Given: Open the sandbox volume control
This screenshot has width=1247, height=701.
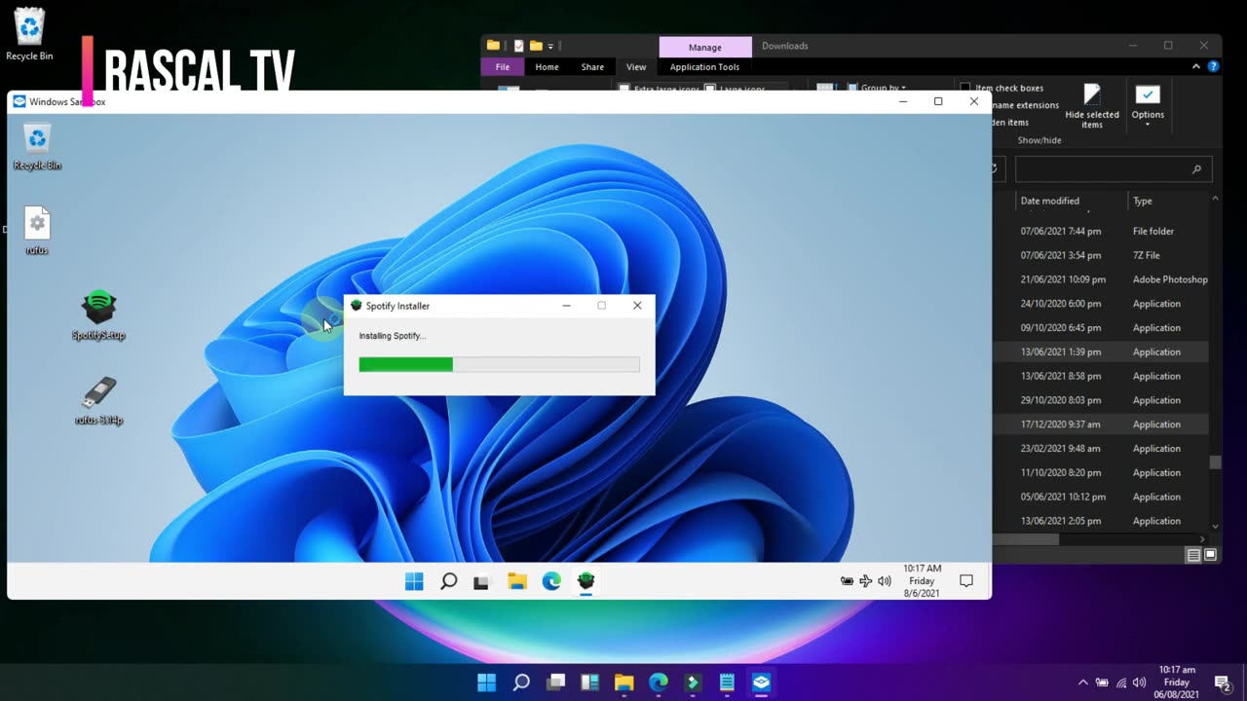Looking at the screenshot, I should pyautogui.click(x=885, y=581).
